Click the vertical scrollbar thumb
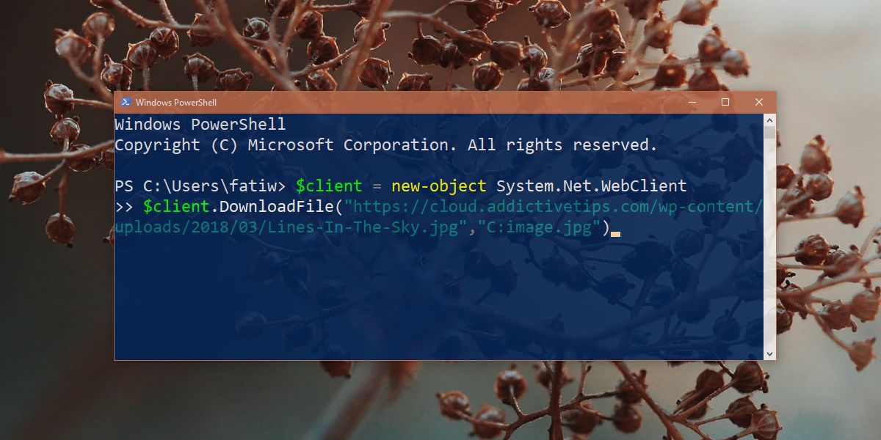Viewport: 881px width, 440px height. coord(769,132)
